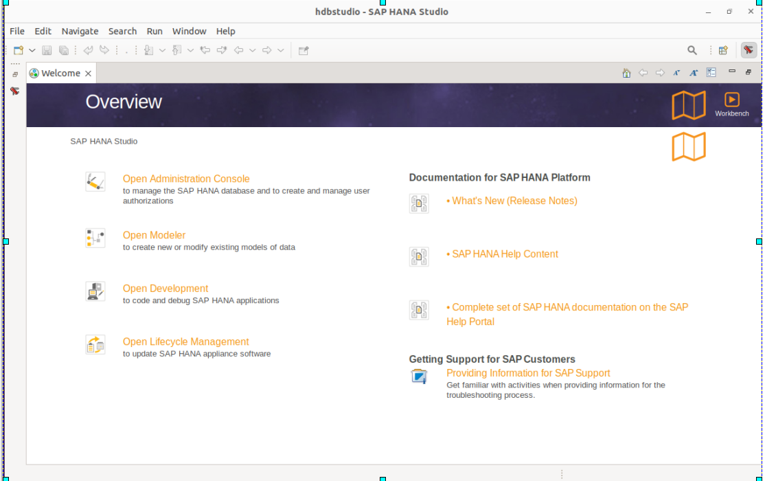Click the Welcome page back arrow
This screenshot has width=765, height=481.
[x=643, y=73]
